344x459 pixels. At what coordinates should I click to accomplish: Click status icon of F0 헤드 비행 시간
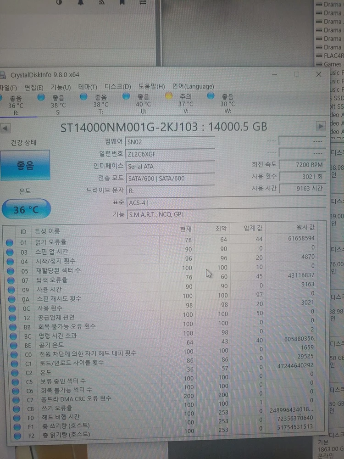coord(17,418)
